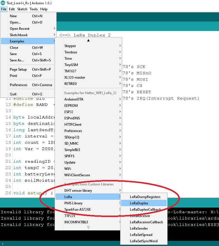Screen dimensions: 219x246
Task: Select LoRa in custom libraries
Action: coord(88,197)
